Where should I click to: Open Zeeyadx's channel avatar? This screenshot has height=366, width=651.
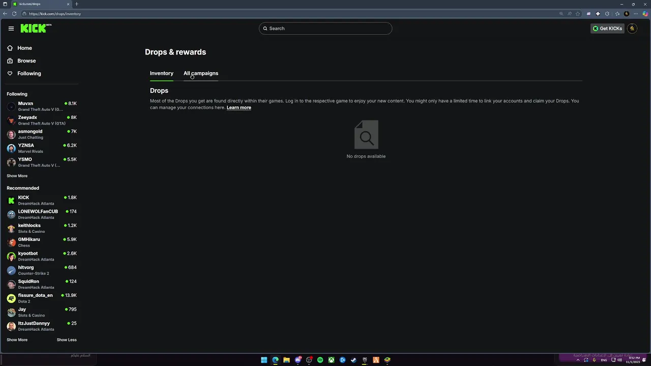click(x=11, y=120)
